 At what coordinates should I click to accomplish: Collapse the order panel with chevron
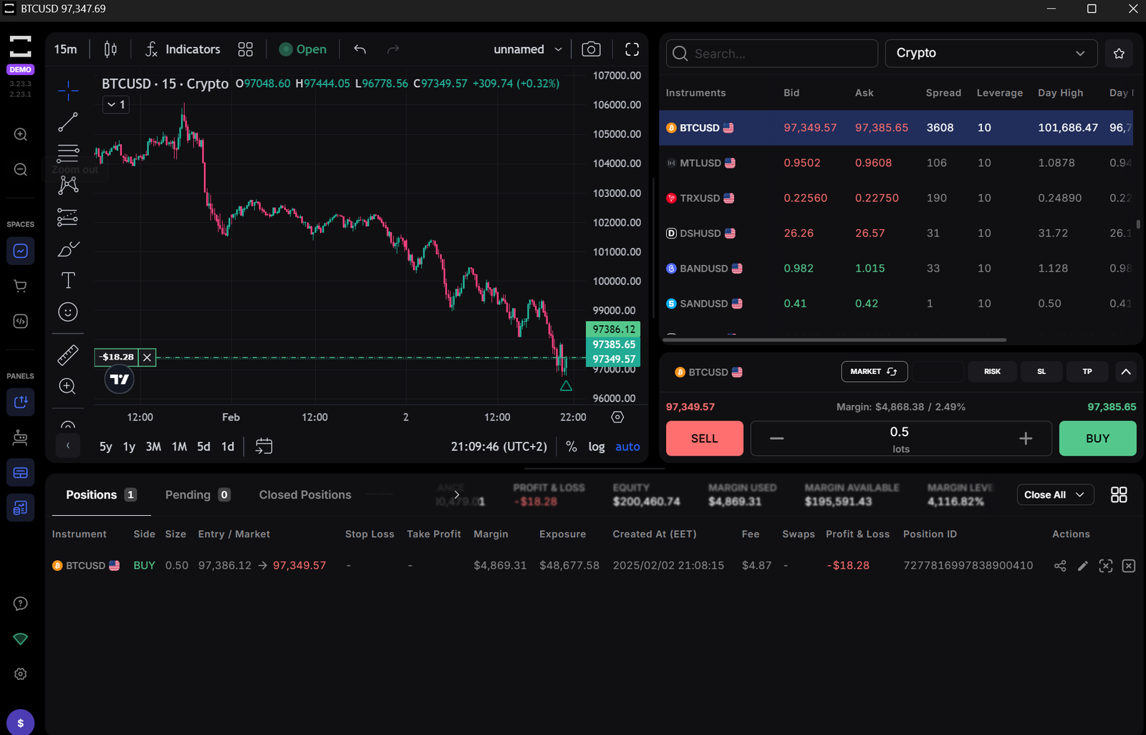[1126, 372]
